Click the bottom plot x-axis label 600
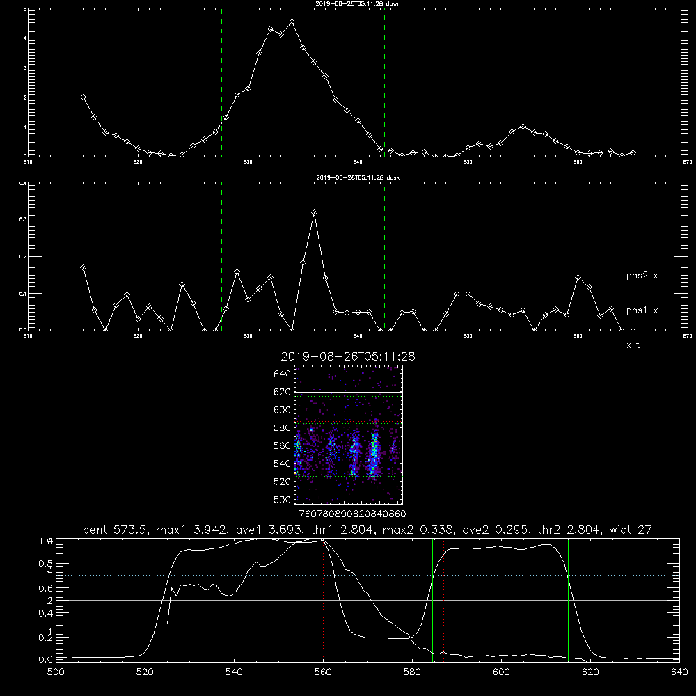Viewport: 696px width, 696px height. coord(501,672)
